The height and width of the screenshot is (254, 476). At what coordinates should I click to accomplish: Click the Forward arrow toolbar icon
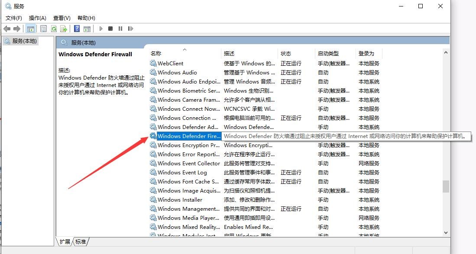pyautogui.click(x=17, y=29)
